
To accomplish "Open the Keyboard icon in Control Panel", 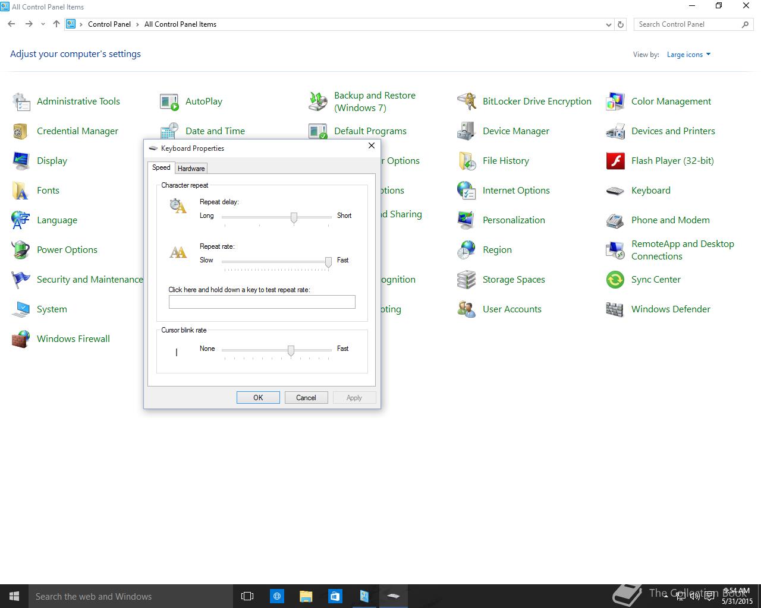I will pos(615,191).
